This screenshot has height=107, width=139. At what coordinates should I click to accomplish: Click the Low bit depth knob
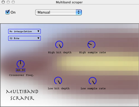tap(58, 81)
